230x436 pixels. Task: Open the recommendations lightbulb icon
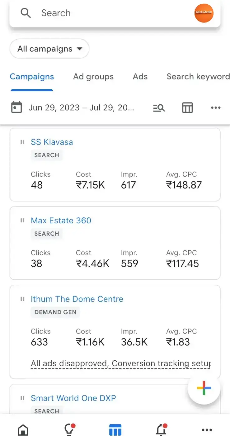click(x=69, y=430)
